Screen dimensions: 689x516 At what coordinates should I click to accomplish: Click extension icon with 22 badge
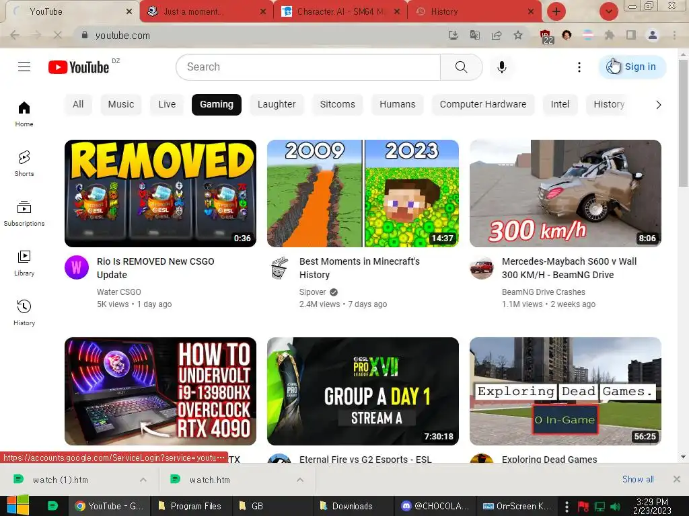click(x=546, y=36)
